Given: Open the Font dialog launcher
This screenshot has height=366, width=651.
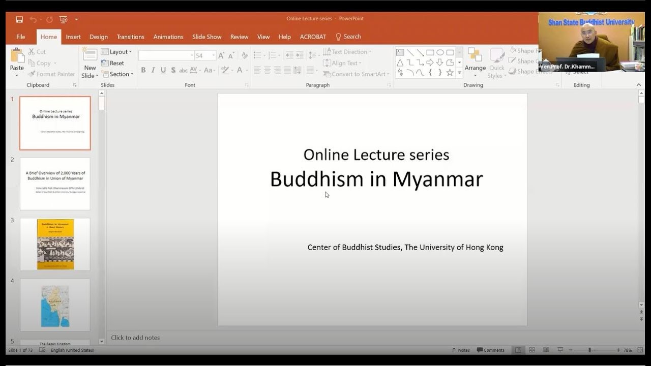Looking at the screenshot, I should click(x=247, y=85).
